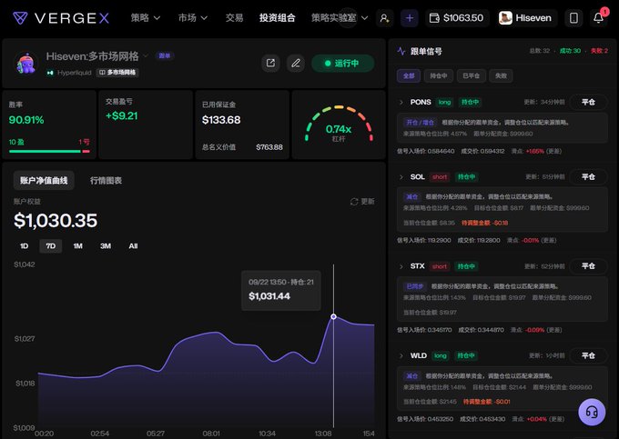Go to 交易 page
This screenshot has height=439, width=619.
tap(234, 18)
